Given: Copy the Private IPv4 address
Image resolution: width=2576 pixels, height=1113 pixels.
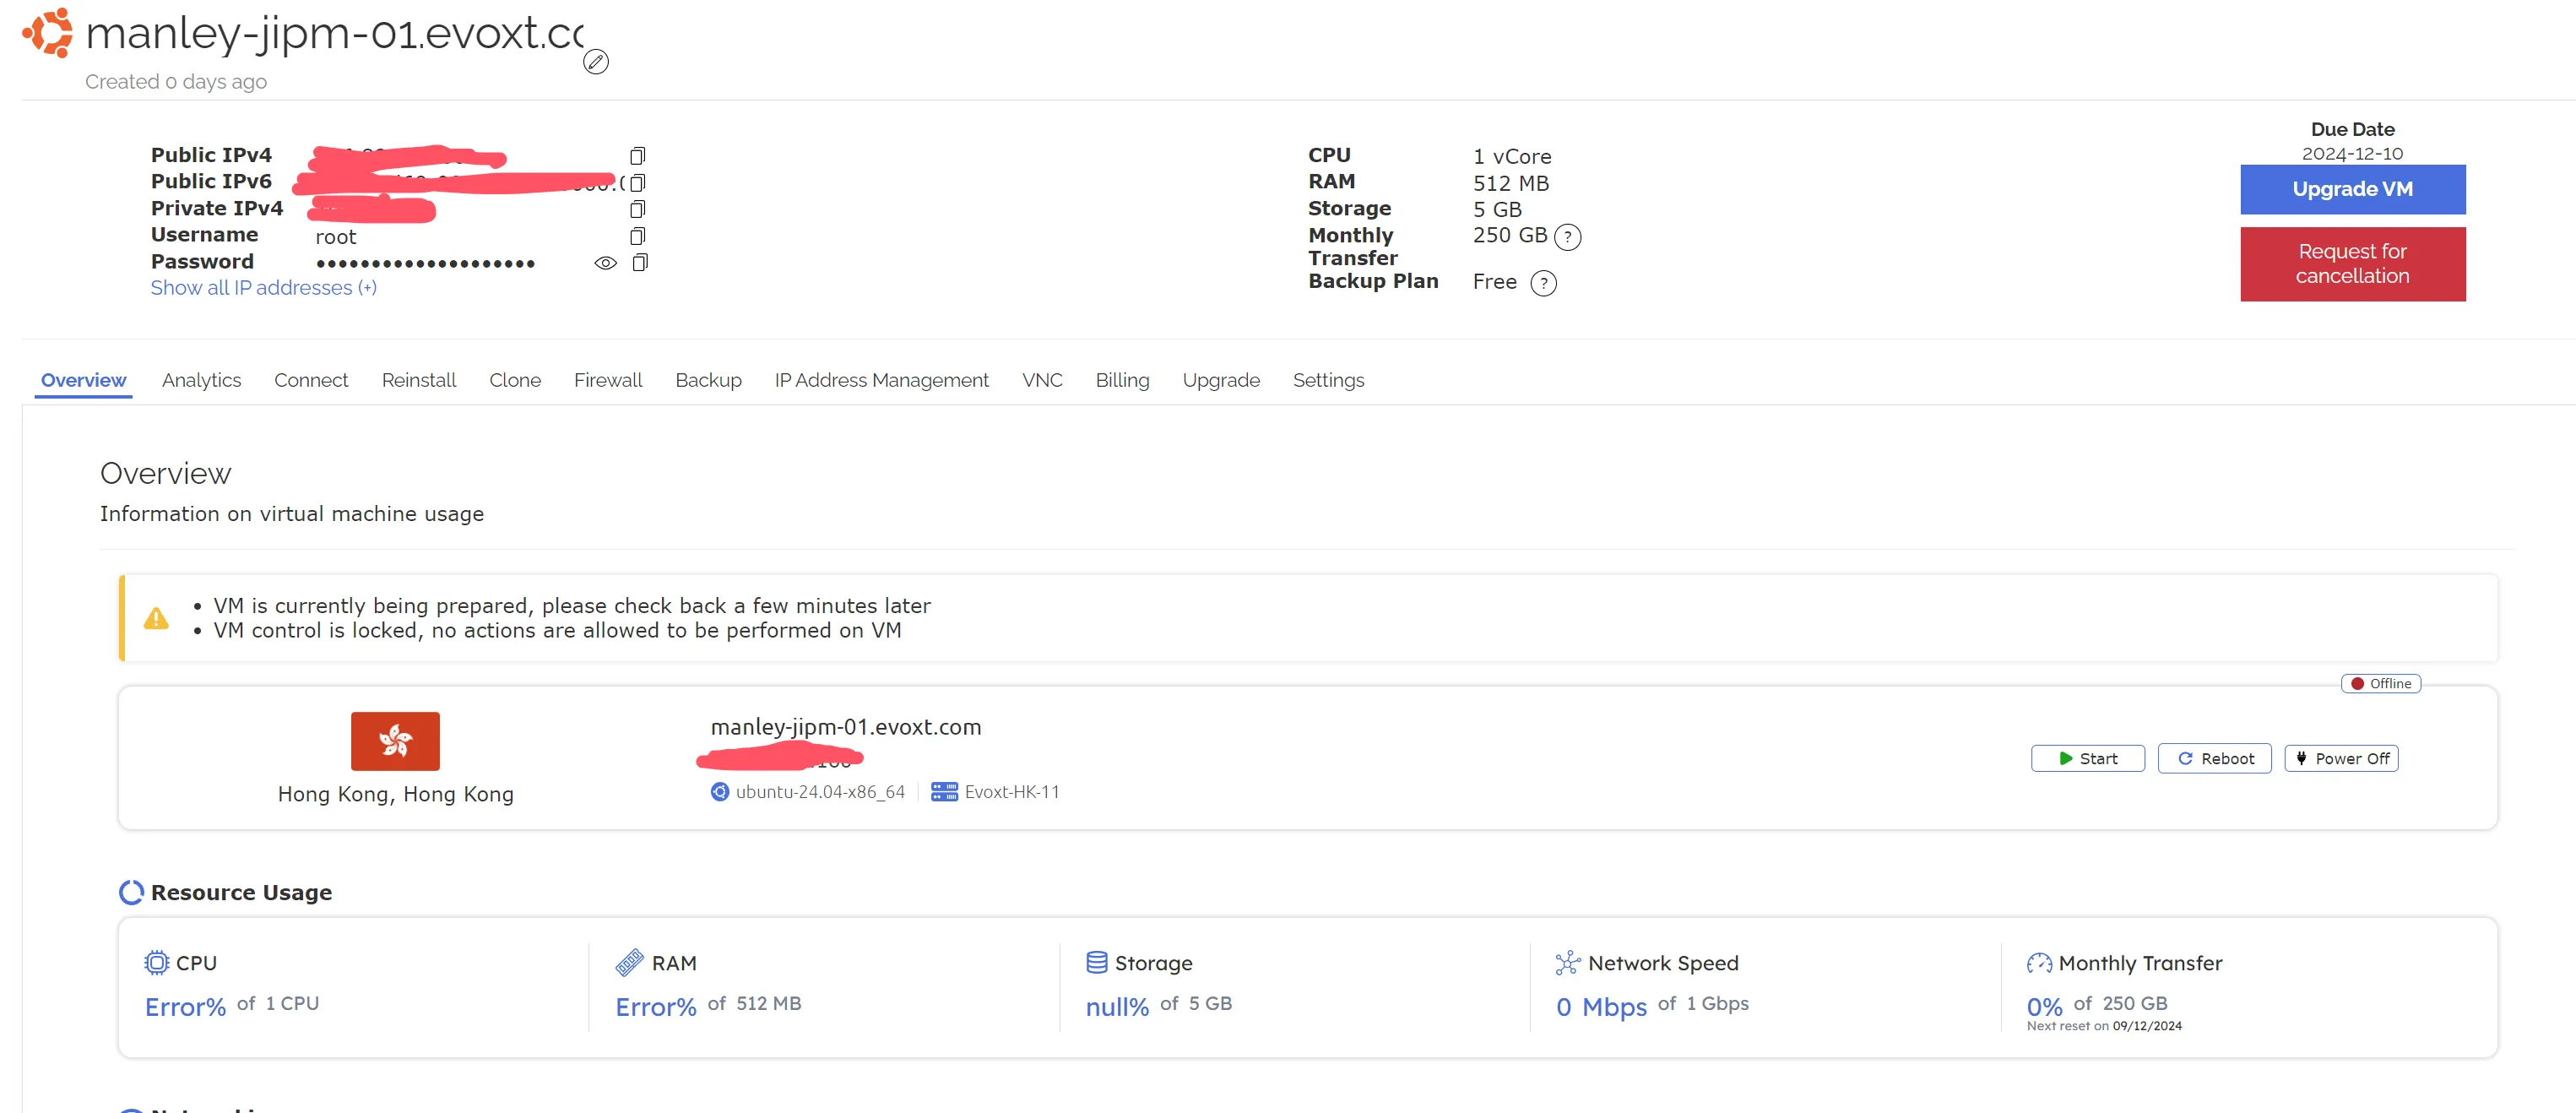Looking at the screenshot, I should point(637,209).
